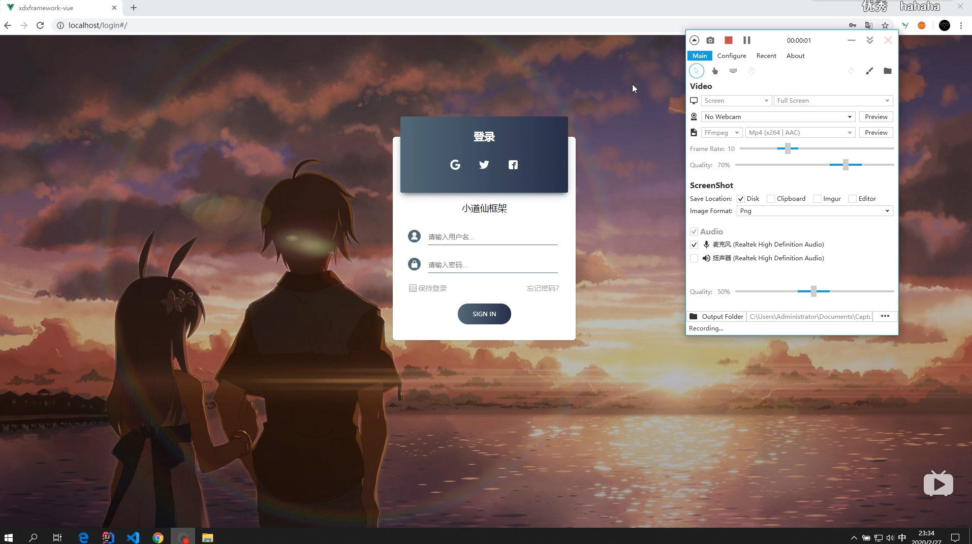Click the 忘记密码? forgot password link
The width and height of the screenshot is (972, 544).
click(x=543, y=288)
